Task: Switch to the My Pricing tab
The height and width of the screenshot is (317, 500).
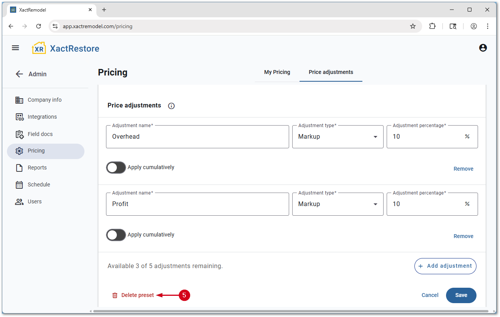Action: coord(277,72)
